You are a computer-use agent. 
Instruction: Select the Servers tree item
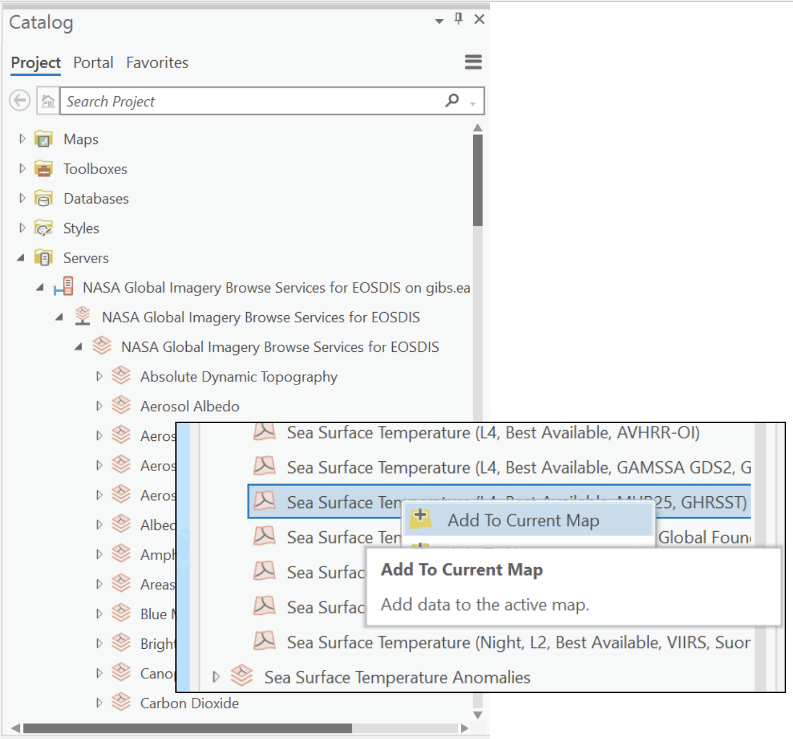pyautogui.click(x=86, y=258)
